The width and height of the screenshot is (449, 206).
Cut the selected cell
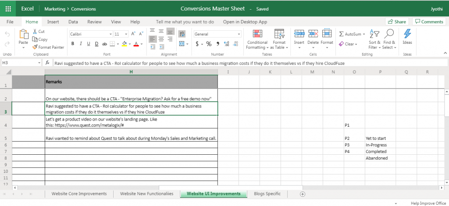click(39, 32)
